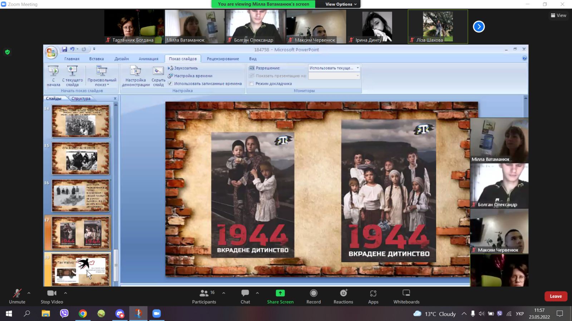Show next participants with blue arrow
Viewport: 572px width, 321px height.
[x=479, y=26]
